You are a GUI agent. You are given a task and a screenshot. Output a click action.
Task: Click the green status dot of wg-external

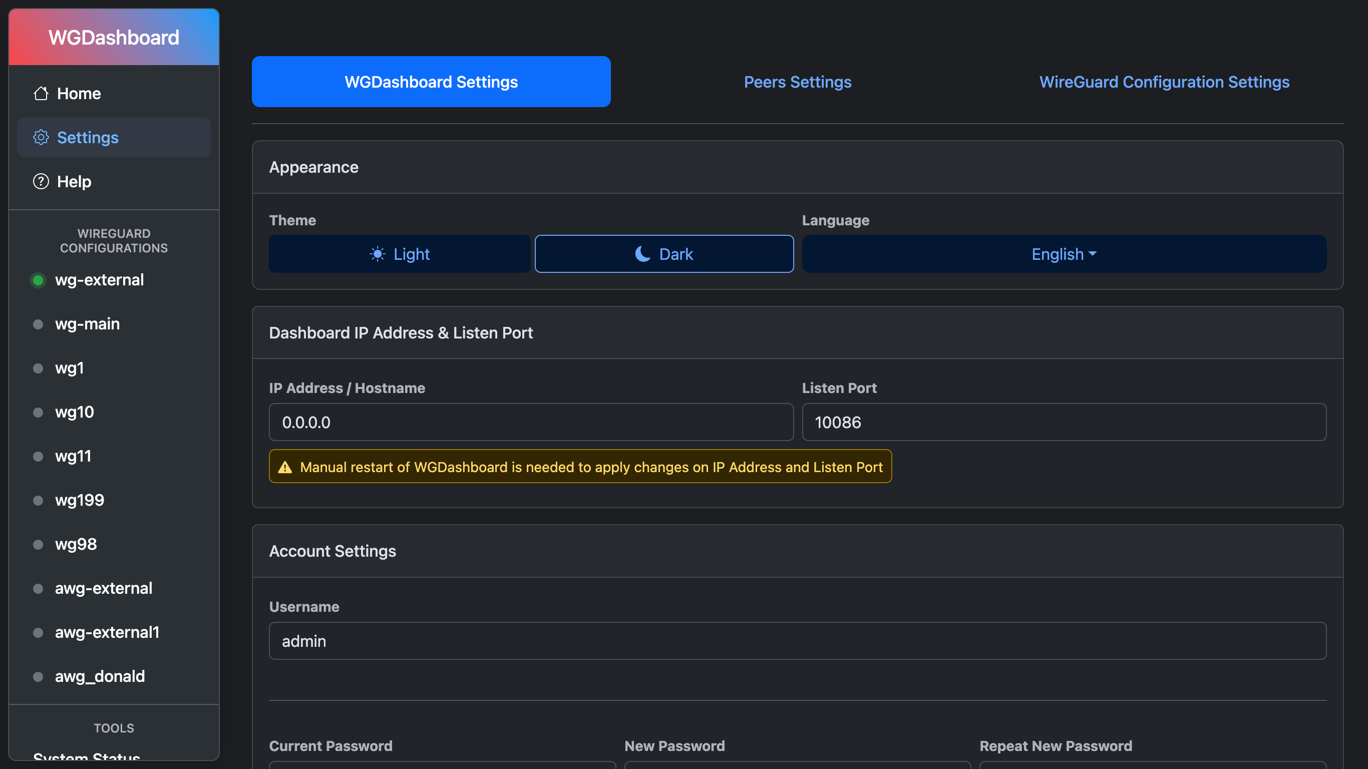tap(38, 280)
